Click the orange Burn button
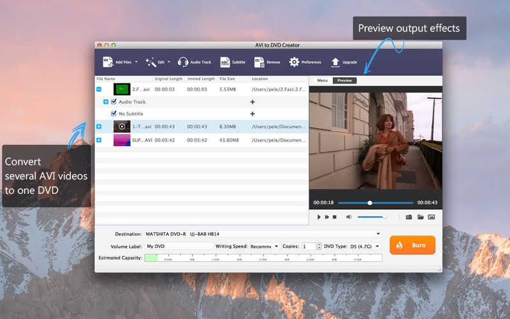This screenshot has height=319, width=510. 412,245
